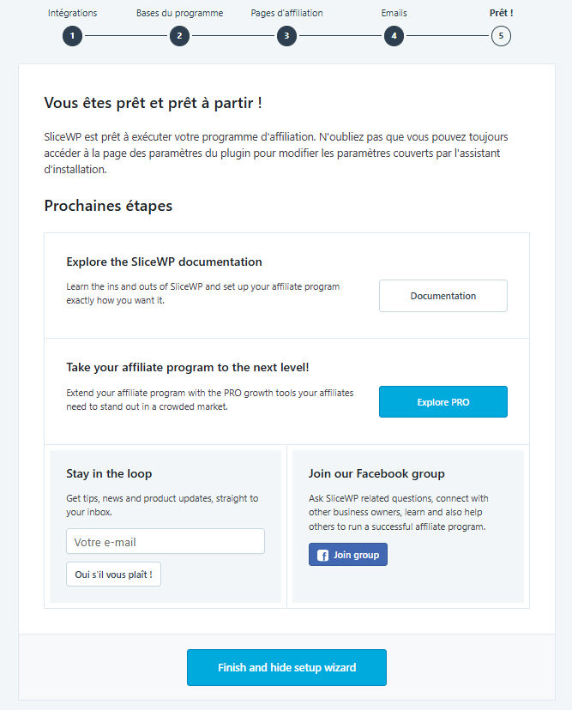Open Pages d'affiliation step label
The image size is (572, 710).
tap(286, 13)
